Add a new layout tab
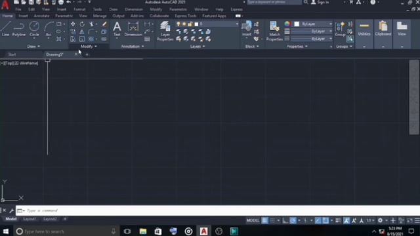 pos(65,219)
